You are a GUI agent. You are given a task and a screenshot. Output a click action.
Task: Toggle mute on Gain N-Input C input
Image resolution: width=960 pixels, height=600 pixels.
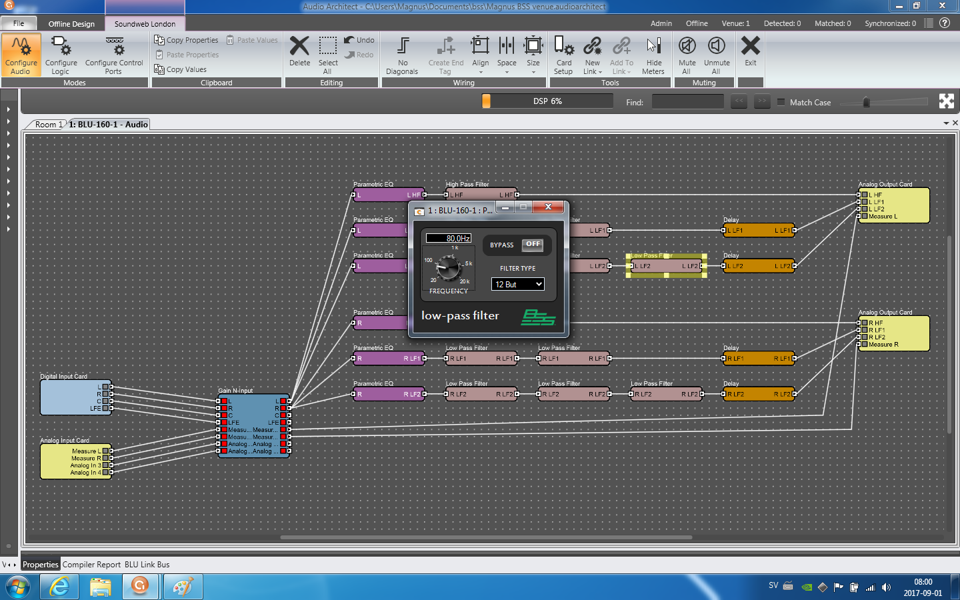point(225,415)
